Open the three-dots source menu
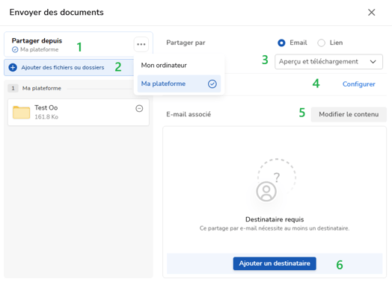 pos(141,44)
